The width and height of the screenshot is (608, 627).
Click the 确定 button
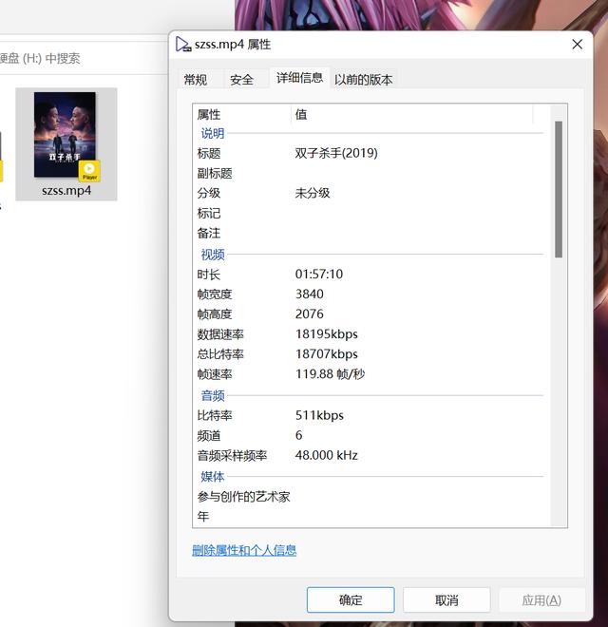[351, 599]
